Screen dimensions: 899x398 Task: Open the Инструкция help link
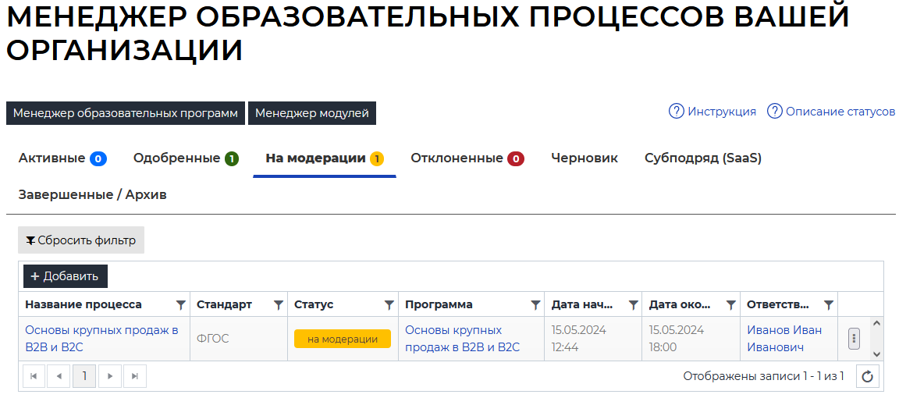tap(712, 112)
